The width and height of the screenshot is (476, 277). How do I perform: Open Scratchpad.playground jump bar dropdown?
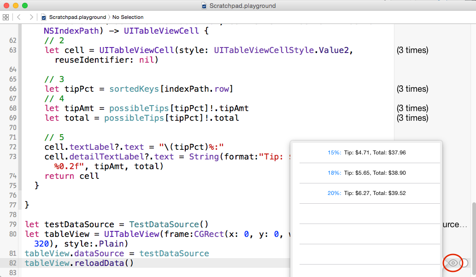pos(77,17)
